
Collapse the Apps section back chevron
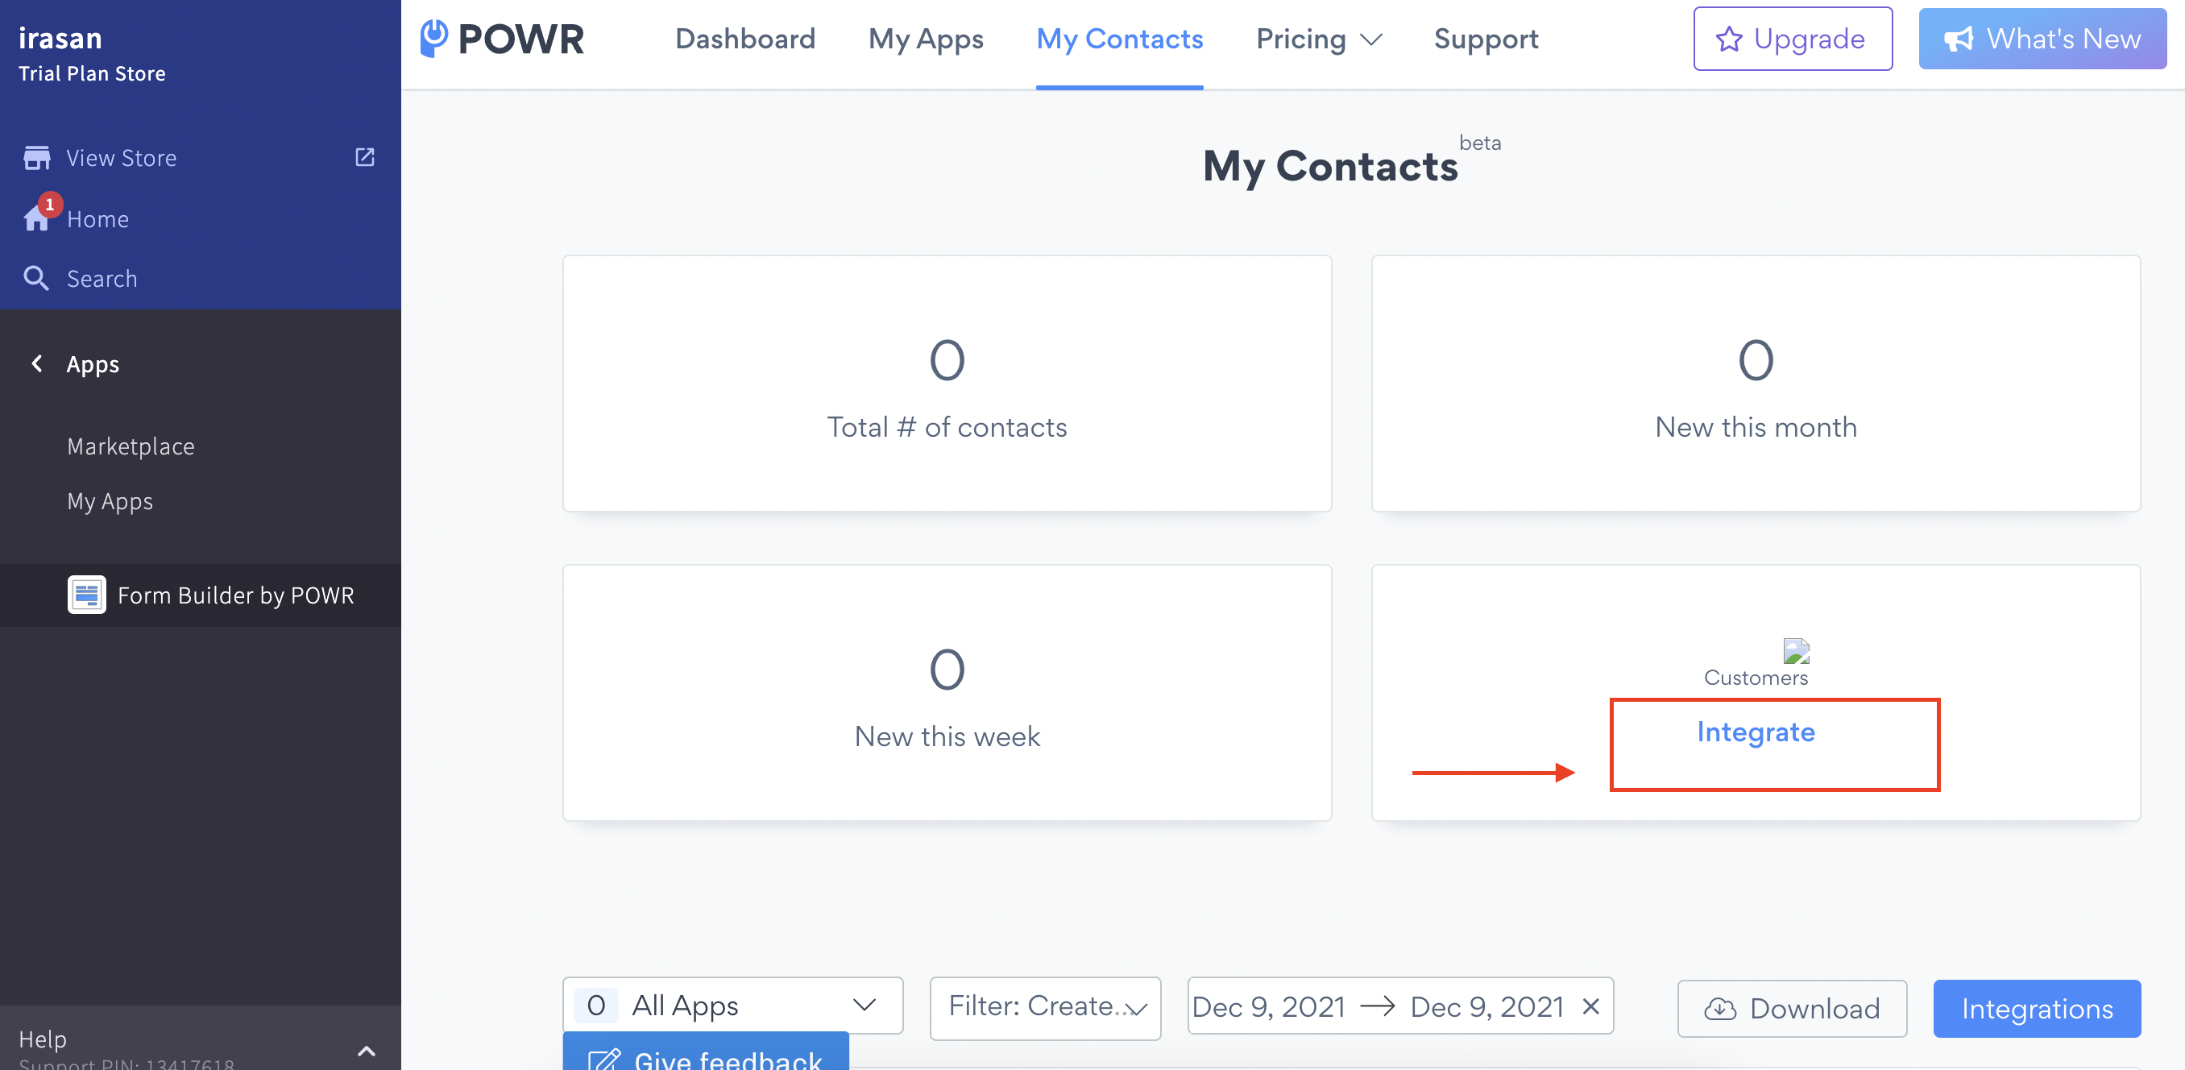(36, 364)
